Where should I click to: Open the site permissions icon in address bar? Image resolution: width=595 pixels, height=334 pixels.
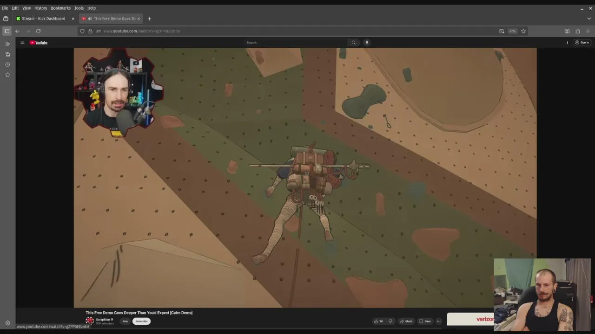click(x=98, y=31)
